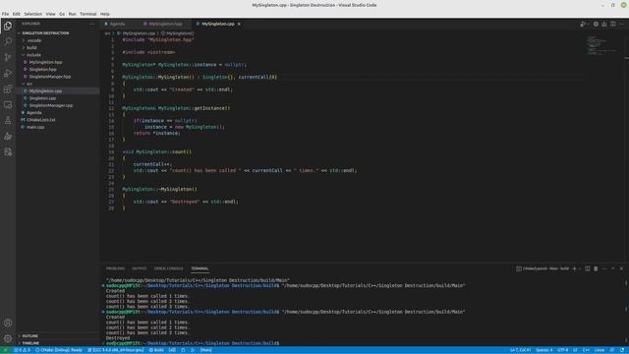Screen dimensions: 629x354
Task: Open the Run and Debug view
Action: [x=8, y=74]
